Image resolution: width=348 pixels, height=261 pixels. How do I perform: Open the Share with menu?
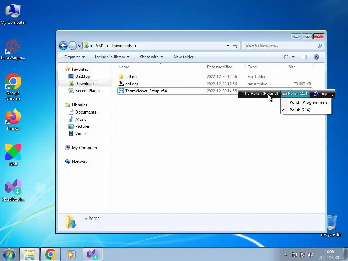click(x=151, y=57)
